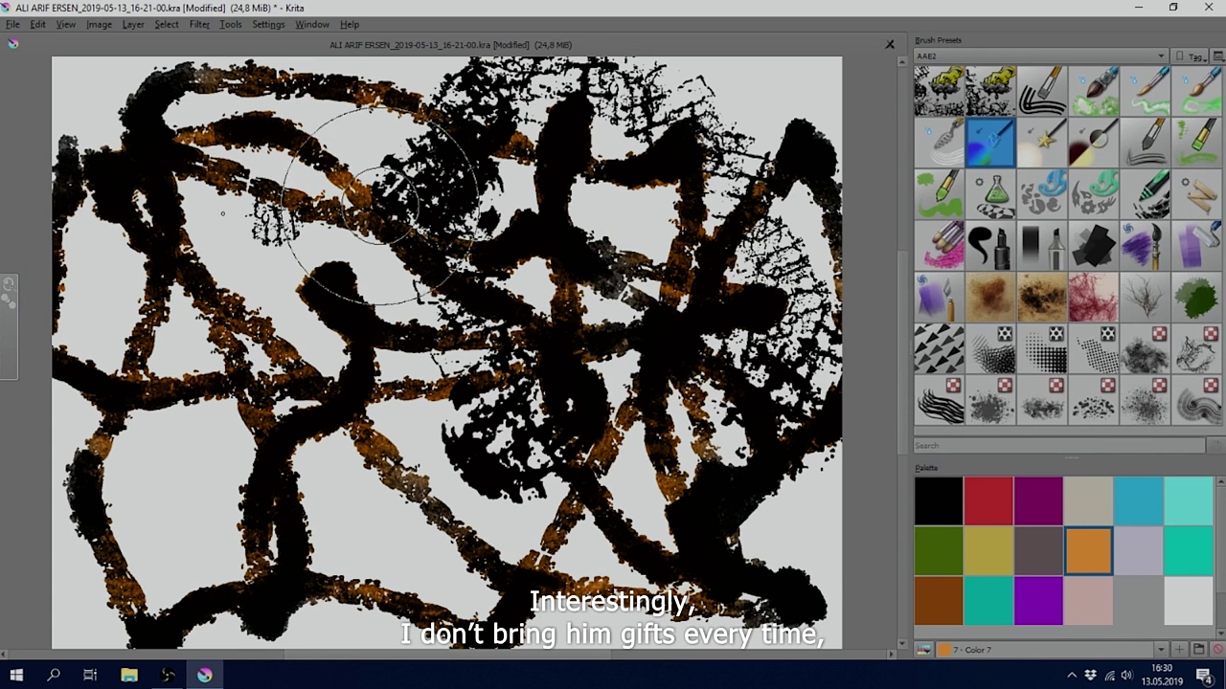The height and width of the screenshot is (689, 1226).
Task: Open the volume control in system tray
Action: pos(1126,676)
